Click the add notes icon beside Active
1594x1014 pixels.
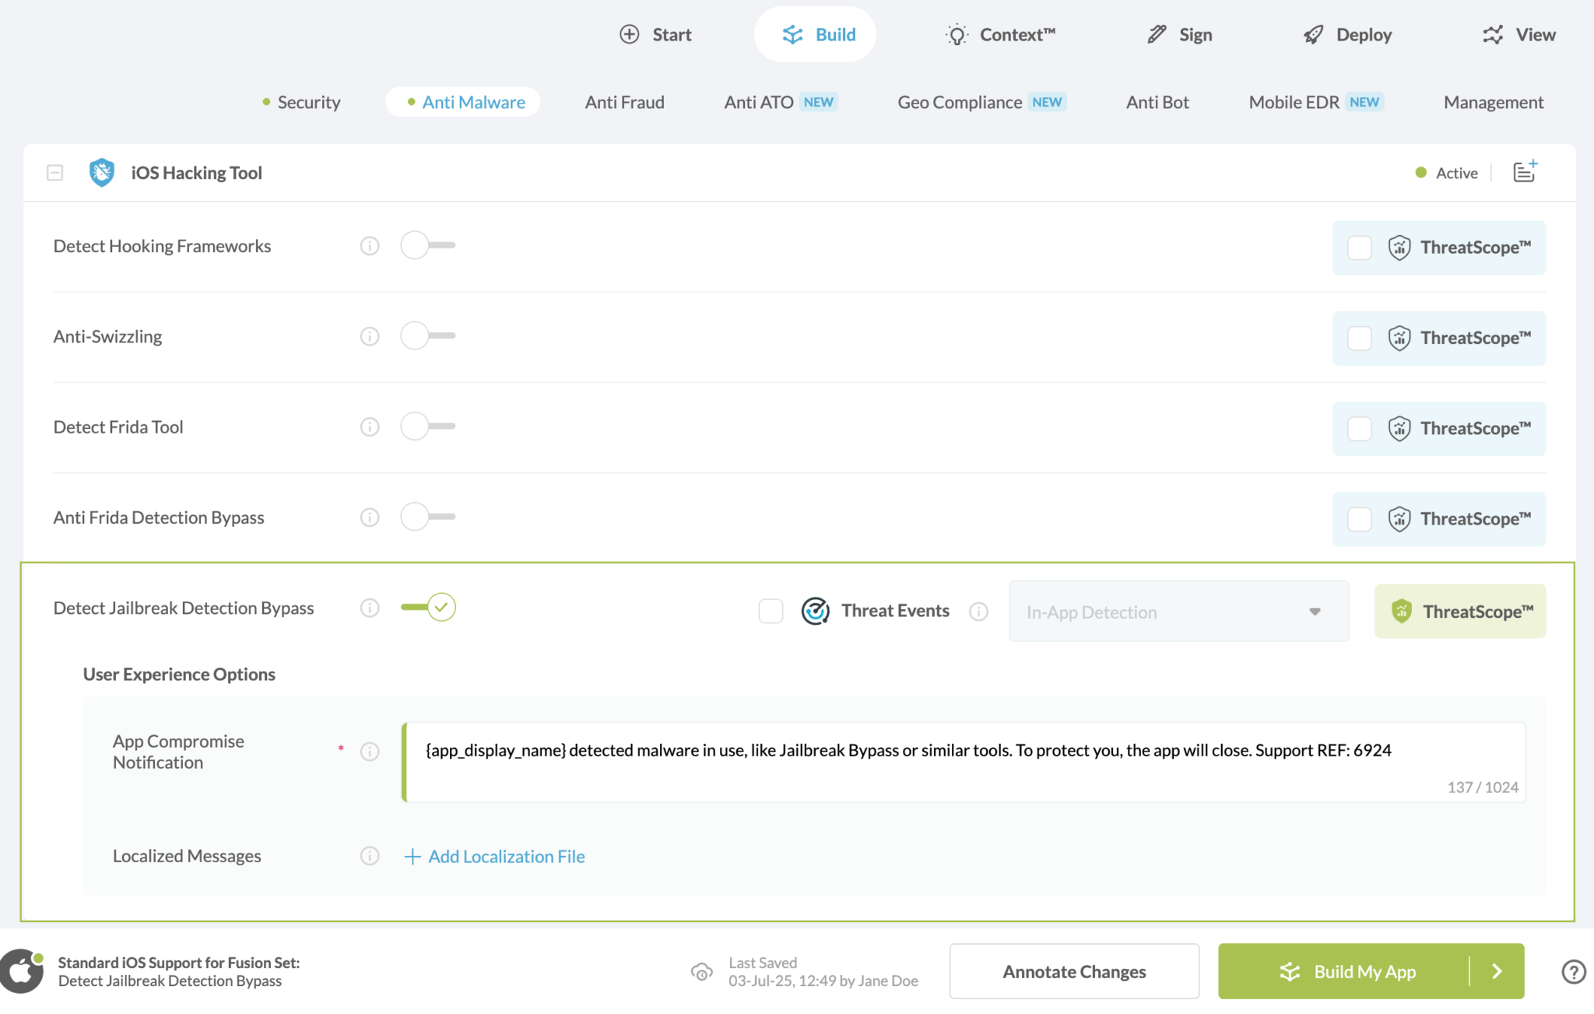click(1524, 172)
